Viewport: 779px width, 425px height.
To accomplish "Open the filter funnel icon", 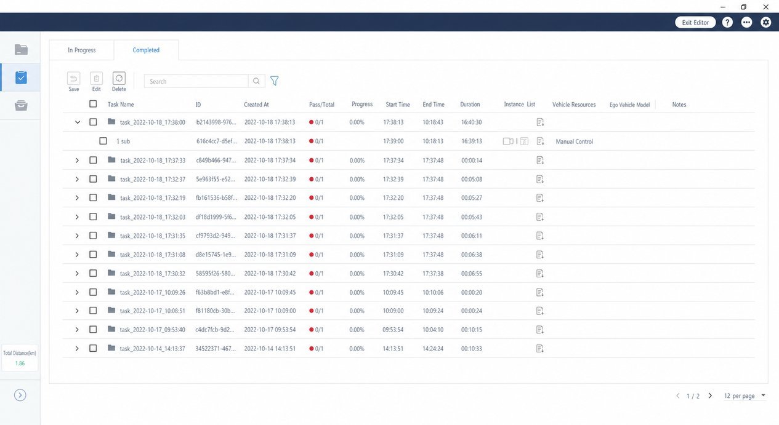I will 275,81.
